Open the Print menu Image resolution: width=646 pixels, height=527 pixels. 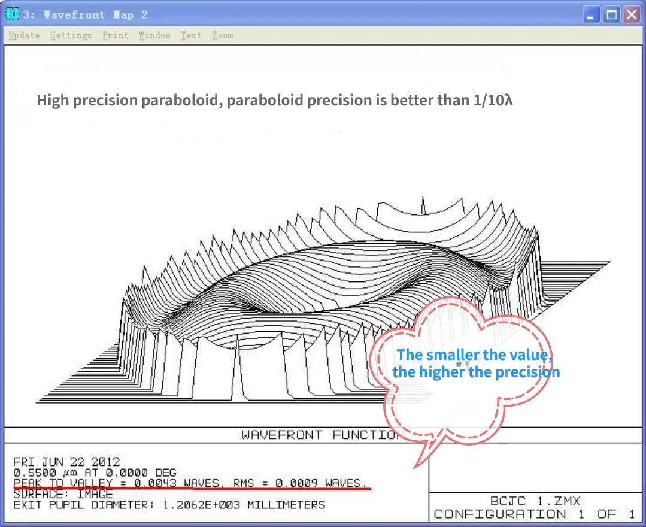pyautogui.click(x=116, y=35)
